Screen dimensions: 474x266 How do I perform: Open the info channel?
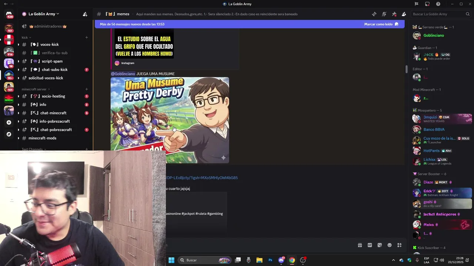54,105
